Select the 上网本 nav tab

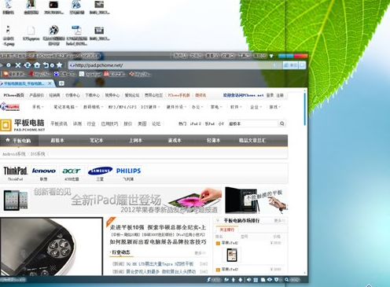pyautogui.click(x=135, y=141)
